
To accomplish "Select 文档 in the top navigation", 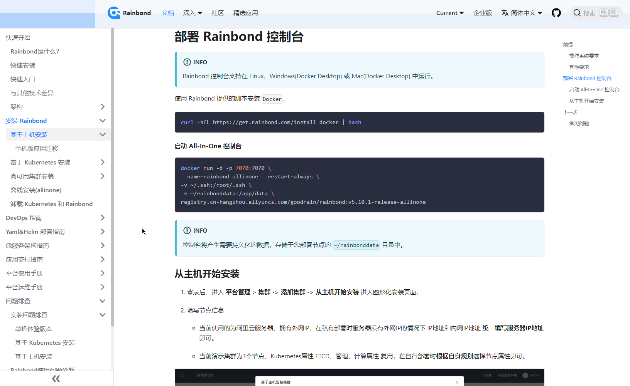I will tap(168, 13).
